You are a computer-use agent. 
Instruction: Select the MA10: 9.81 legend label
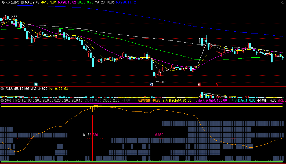tap(49, 2)
